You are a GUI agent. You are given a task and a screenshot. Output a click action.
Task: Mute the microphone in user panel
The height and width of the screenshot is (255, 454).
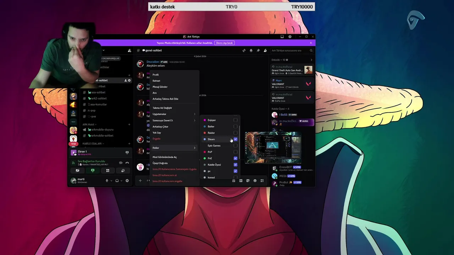(107, 181)
